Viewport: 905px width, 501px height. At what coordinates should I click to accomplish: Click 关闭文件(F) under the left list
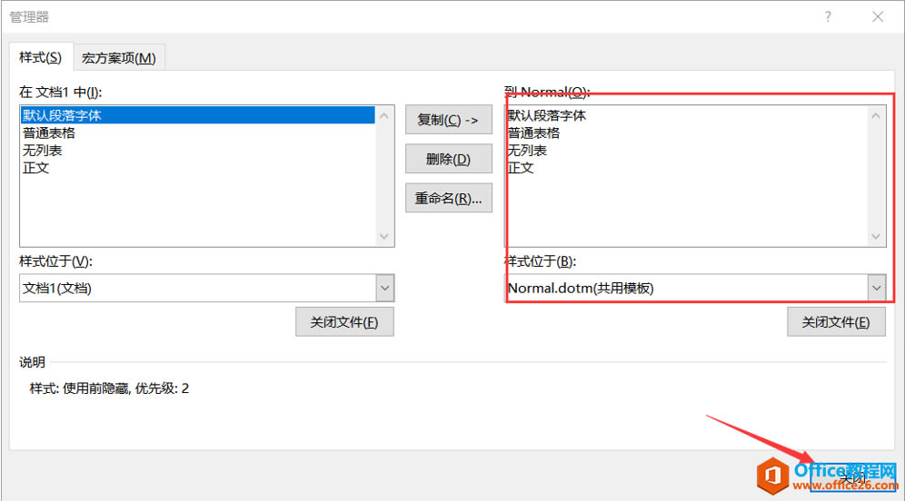[344, 321]
